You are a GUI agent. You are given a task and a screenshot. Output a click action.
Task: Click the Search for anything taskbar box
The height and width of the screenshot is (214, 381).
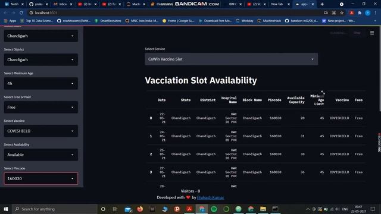[55, 209]
